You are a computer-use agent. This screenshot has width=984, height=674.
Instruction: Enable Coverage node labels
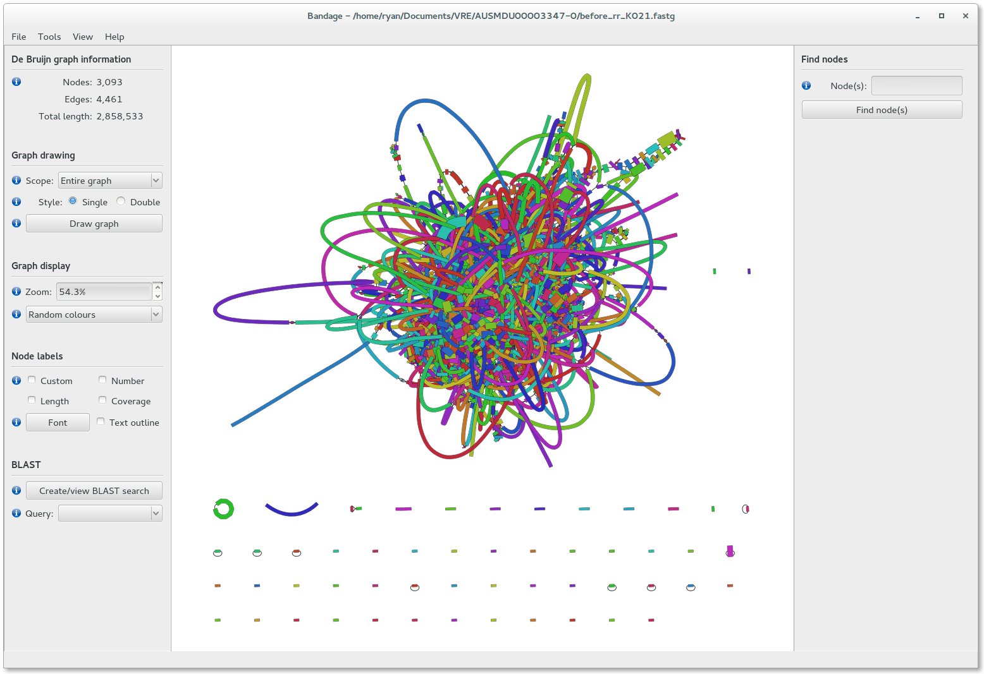click(102, 400)
